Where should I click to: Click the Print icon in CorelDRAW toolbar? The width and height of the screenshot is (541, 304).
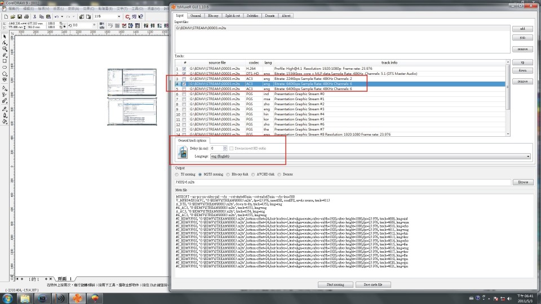pos(26,17)
